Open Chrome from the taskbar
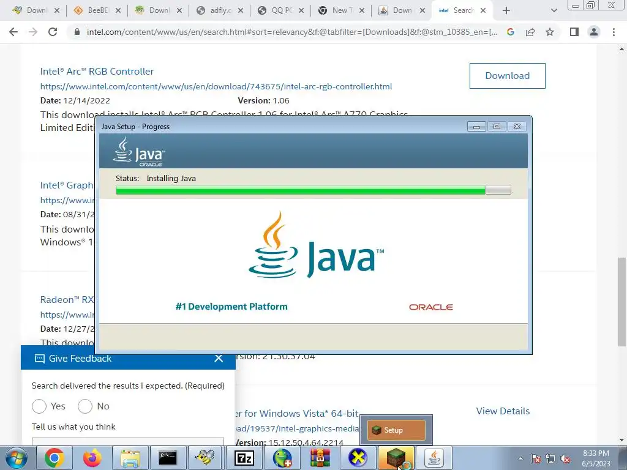This screenshot has width=627, height=470. point(54,458)
